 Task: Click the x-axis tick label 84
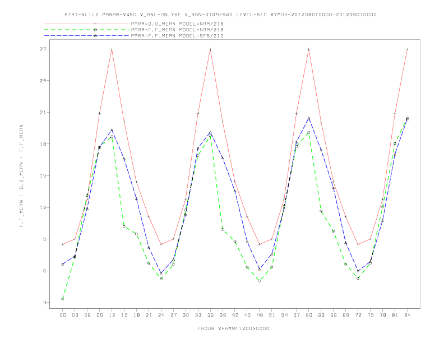tap(408, 315)
